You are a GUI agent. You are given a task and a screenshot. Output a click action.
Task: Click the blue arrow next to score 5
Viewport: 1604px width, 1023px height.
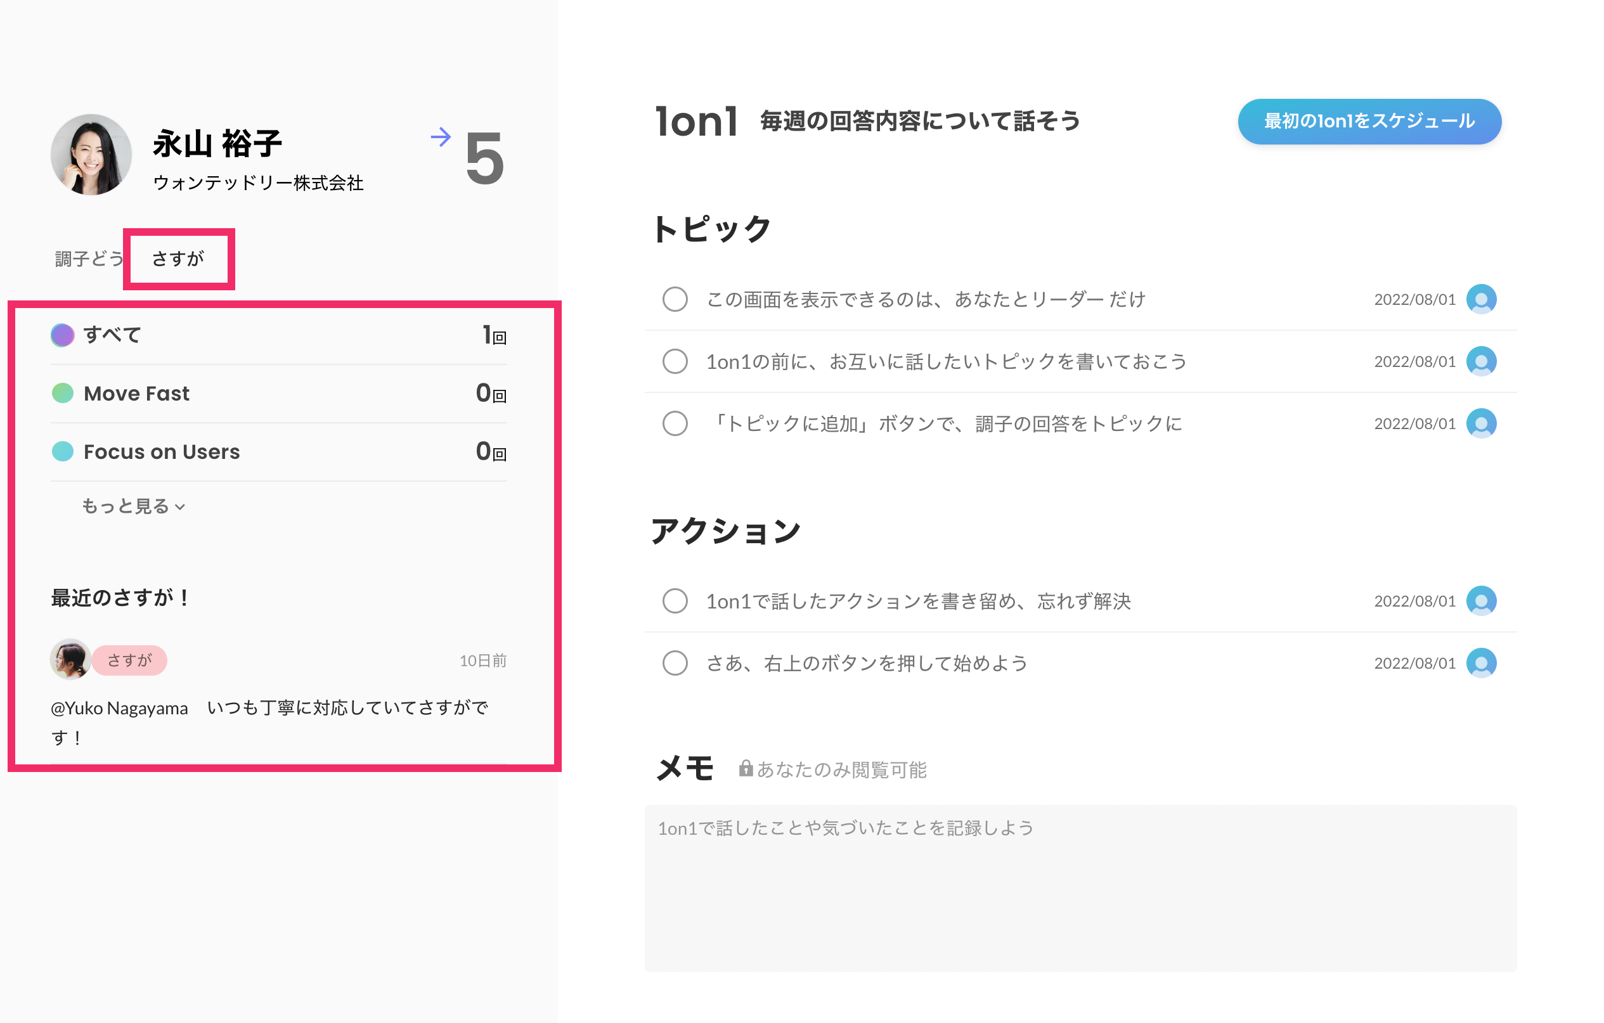click(x=440, y=137)
